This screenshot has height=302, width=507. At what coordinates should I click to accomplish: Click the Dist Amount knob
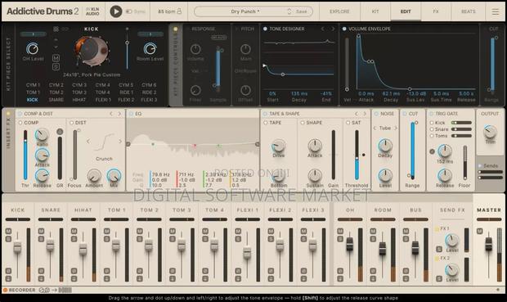[94, 176]
